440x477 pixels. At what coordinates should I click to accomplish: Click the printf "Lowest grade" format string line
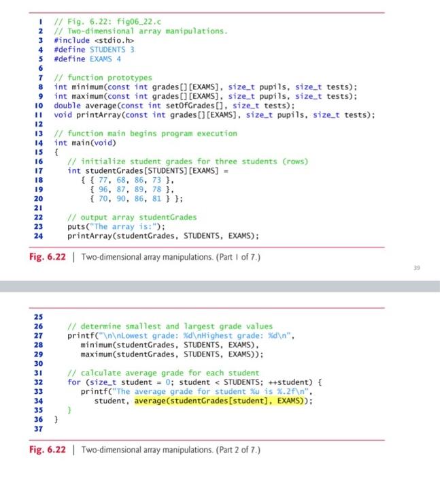point(181,335)
